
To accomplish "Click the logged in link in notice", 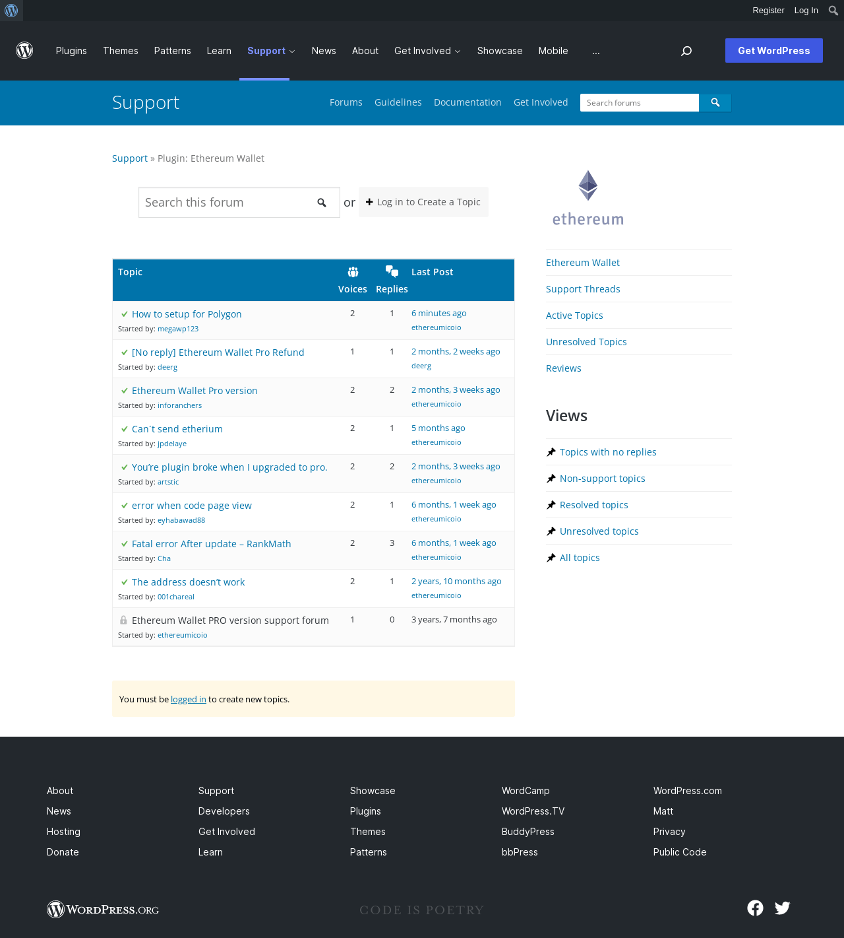I will pos(189,699).
